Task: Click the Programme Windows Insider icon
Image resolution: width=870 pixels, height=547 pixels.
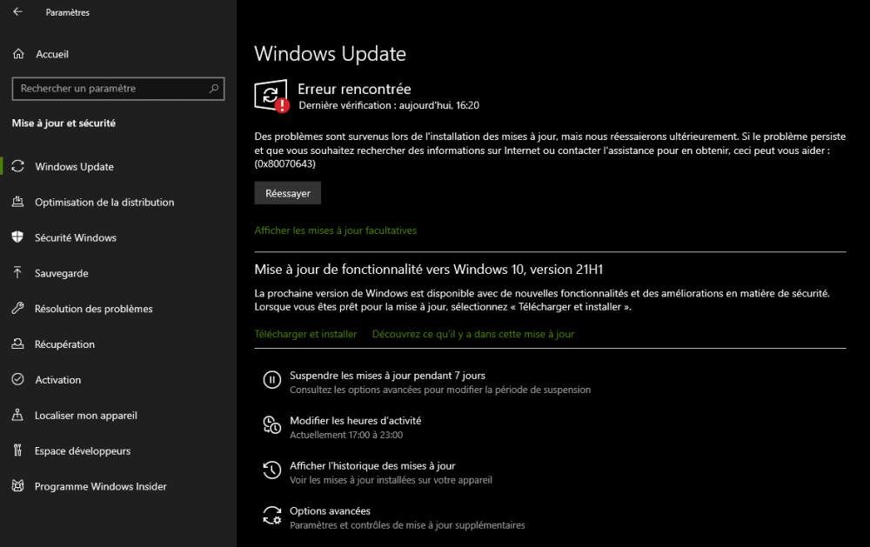Action: (x=17, y=486)
